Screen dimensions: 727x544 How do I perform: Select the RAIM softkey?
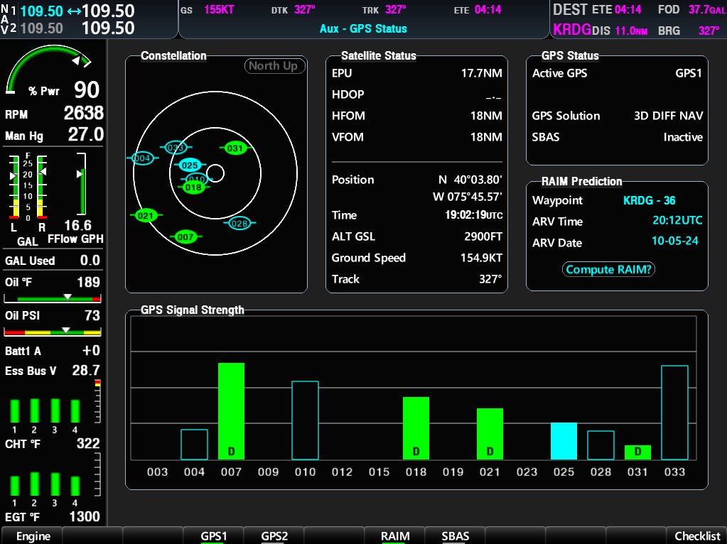click(394, 535)
